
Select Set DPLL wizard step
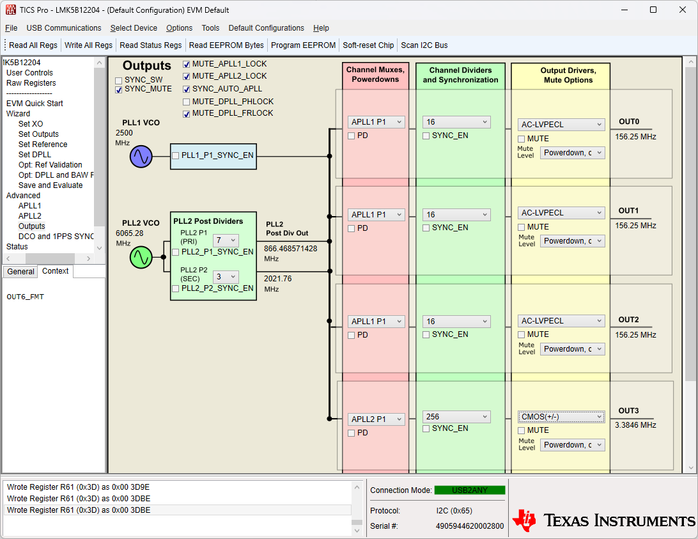[x=35, y=155]
